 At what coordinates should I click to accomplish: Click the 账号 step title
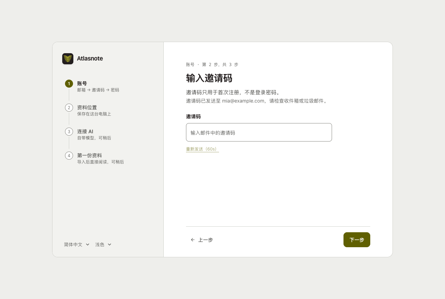tap(82, 83)
